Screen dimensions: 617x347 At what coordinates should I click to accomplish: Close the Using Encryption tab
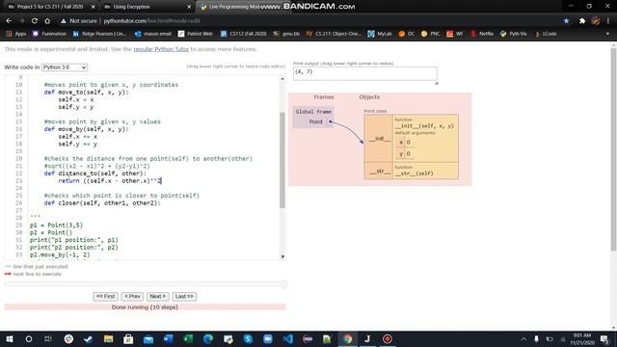point(189,7)
